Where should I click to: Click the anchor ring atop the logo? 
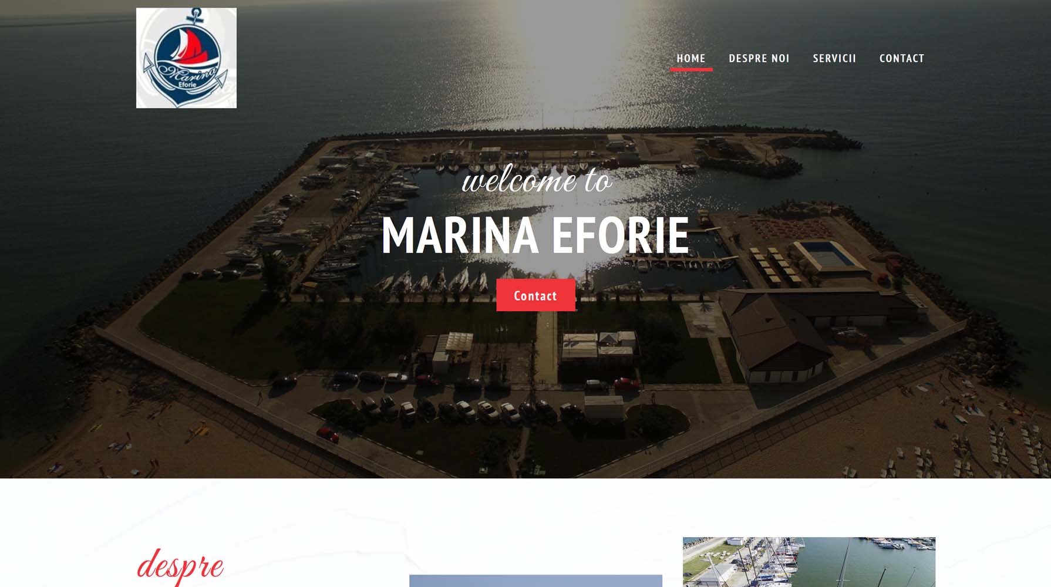point(197,12)
